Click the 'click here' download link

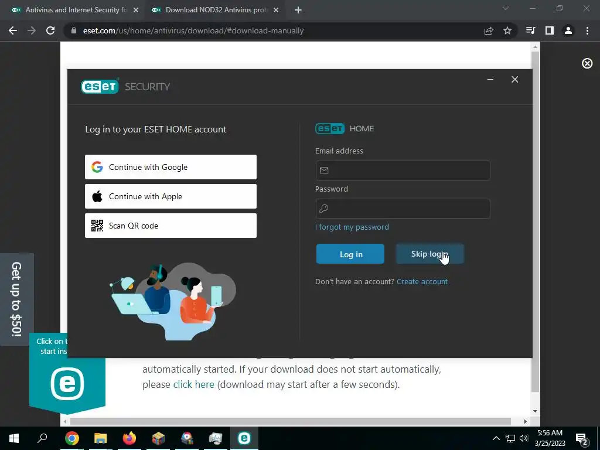193,384
